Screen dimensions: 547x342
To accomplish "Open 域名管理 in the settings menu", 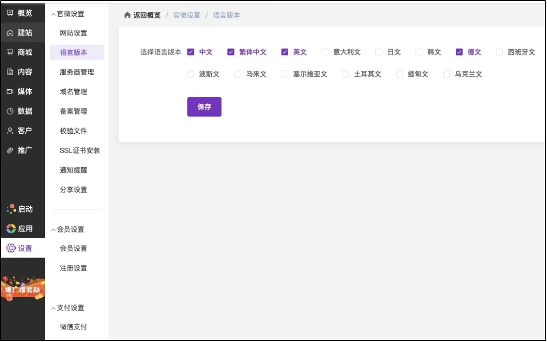I will tap(73, 92).
